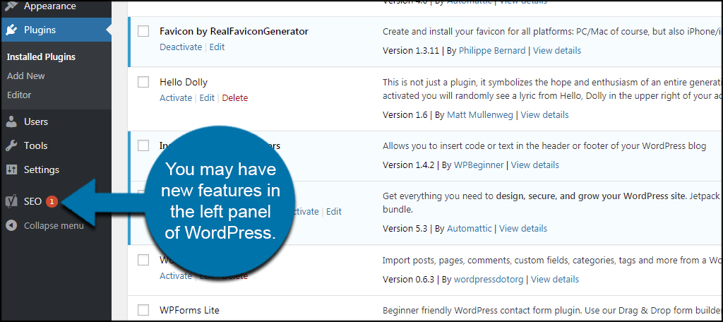723x322 pixels.
Task: Click the SEO notification badge showing 1
Action: (52, 201)
